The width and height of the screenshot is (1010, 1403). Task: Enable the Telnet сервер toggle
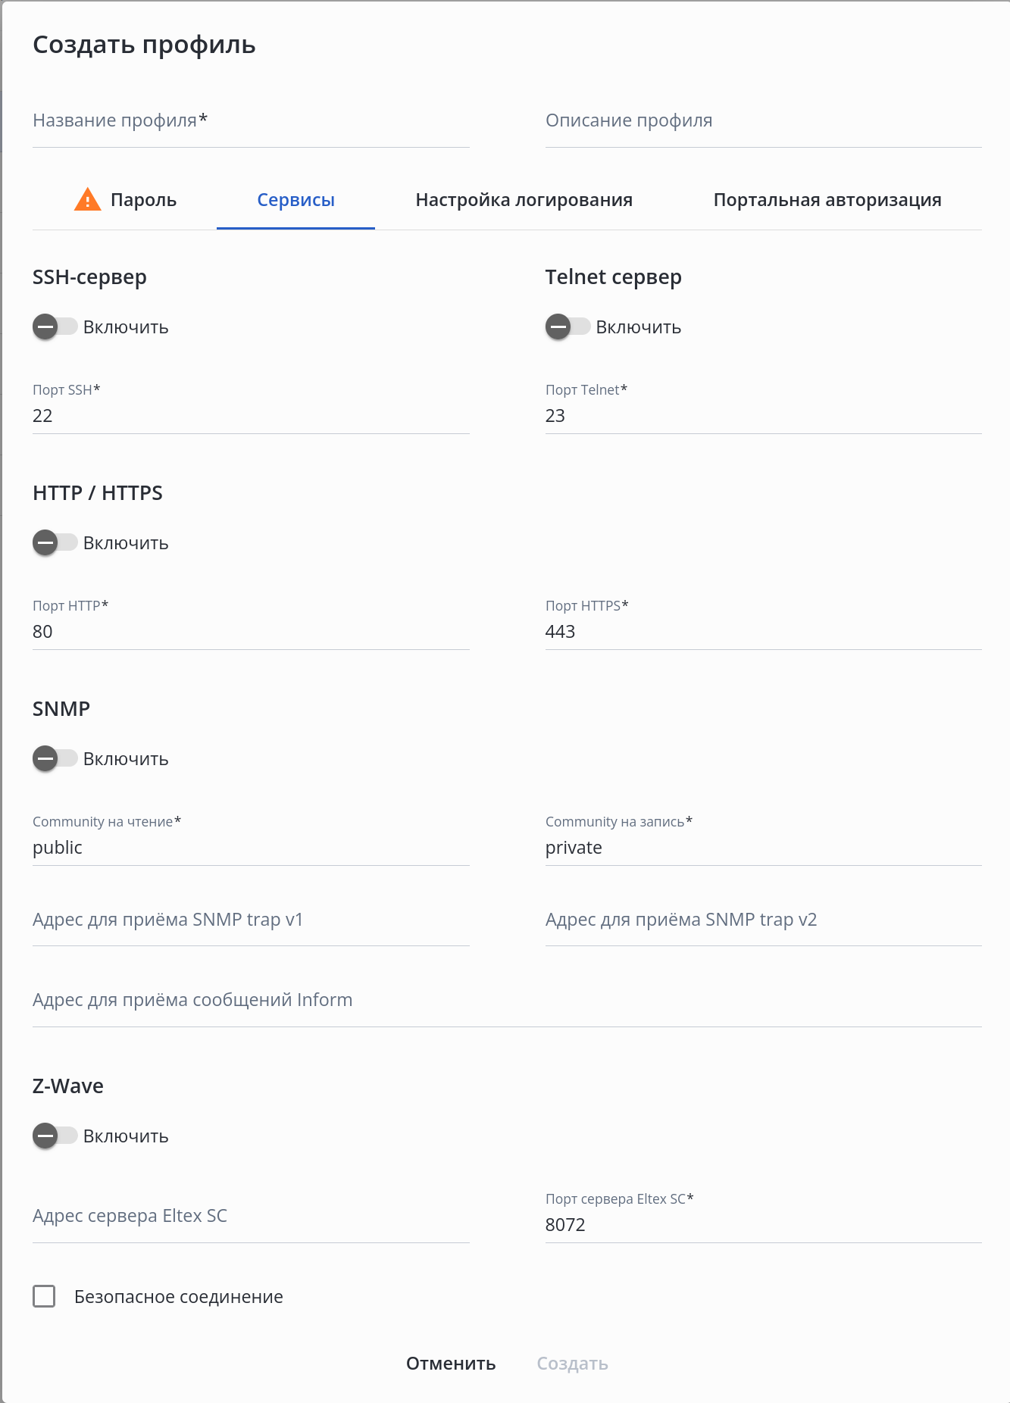point(568,327)
